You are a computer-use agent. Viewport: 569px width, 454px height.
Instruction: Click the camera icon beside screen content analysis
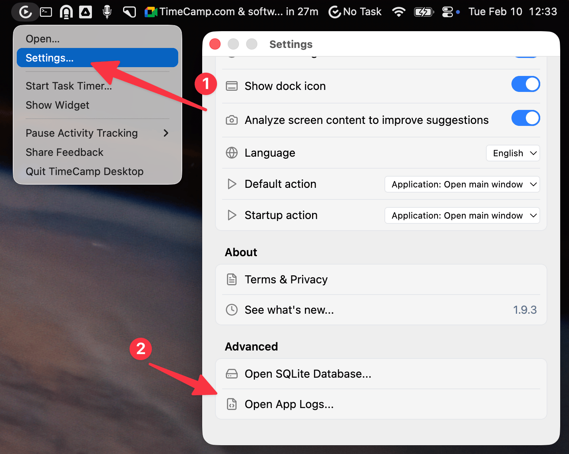click(232, 119)
